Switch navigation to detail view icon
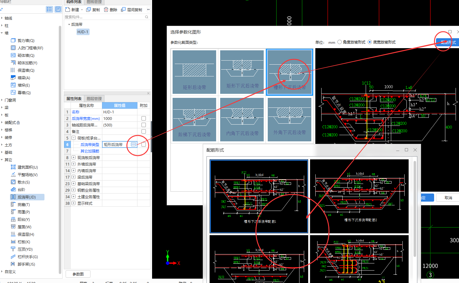The width and height of the screenshot is (459, 283). 58,9
